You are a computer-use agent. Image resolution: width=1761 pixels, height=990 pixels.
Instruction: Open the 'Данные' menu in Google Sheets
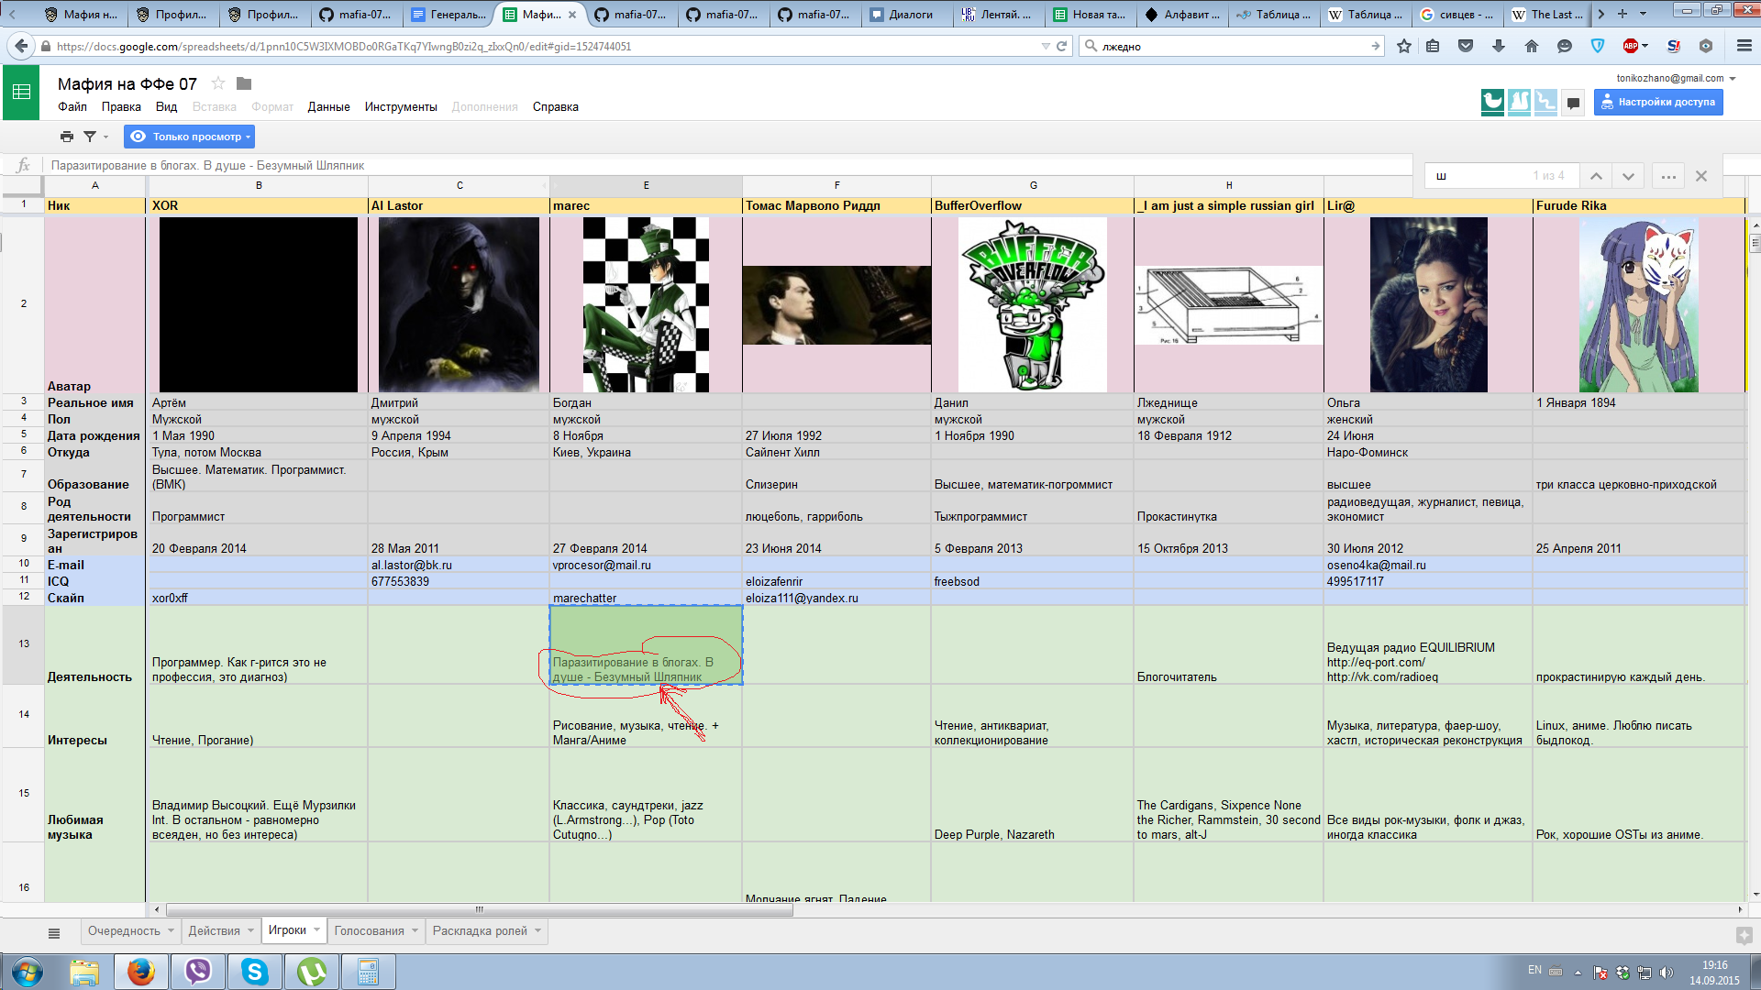tap(327, 106)
